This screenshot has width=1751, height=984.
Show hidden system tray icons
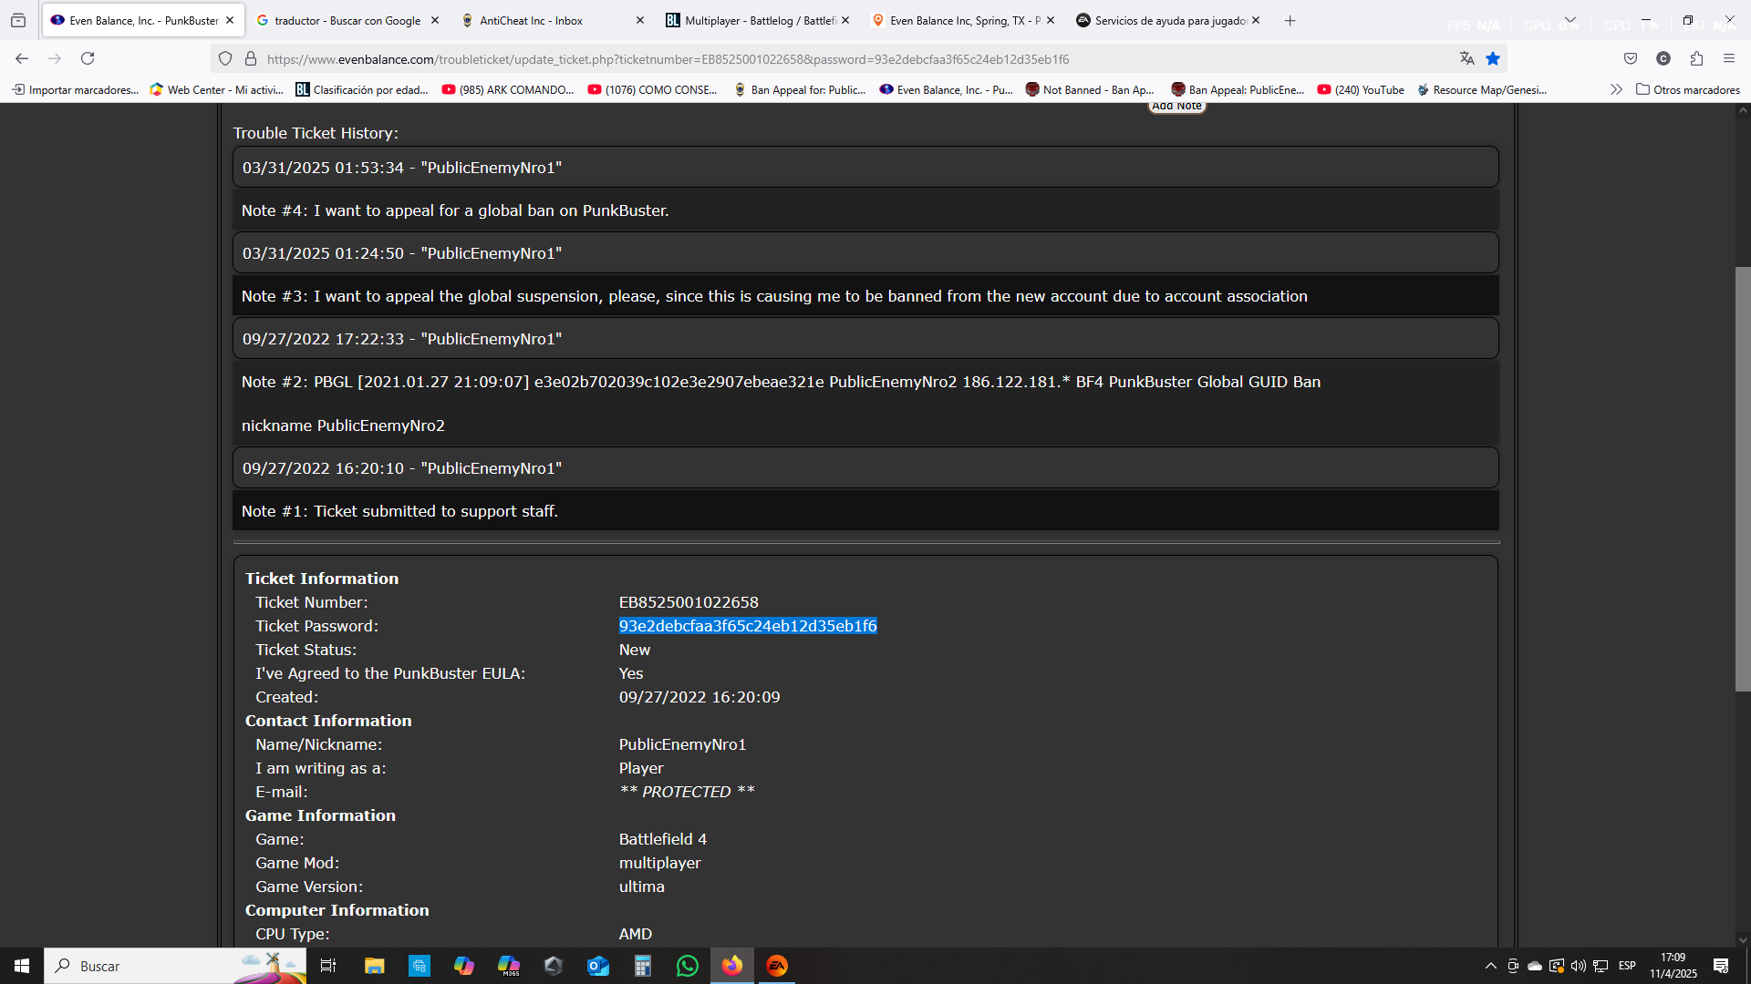(x=1491, y=966)
